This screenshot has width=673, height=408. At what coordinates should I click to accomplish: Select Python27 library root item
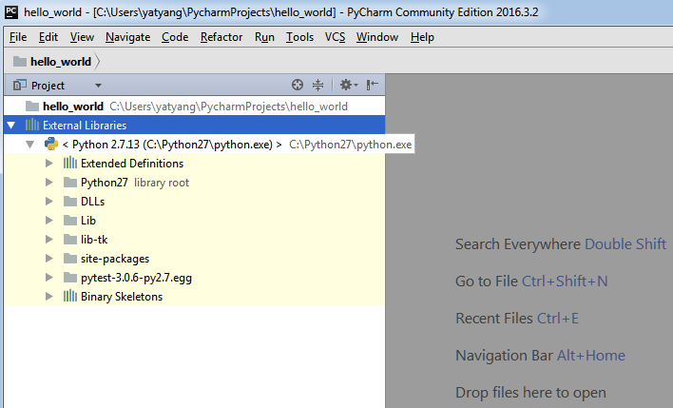point(135,183)
